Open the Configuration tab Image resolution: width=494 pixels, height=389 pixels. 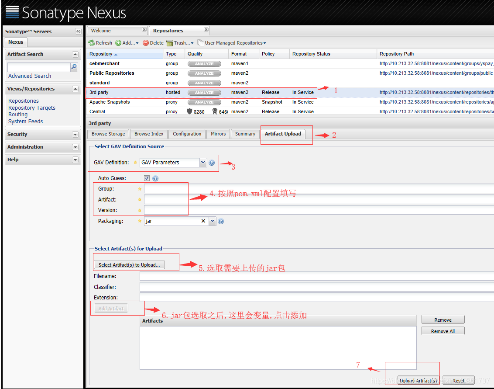click(x=187, y=134)
